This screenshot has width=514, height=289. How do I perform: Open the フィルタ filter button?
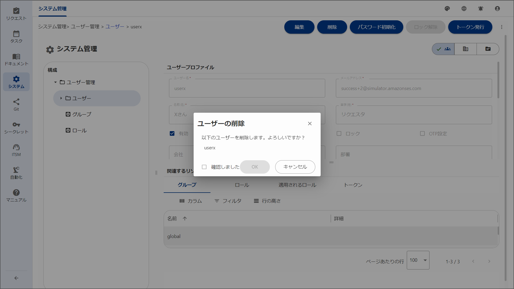coord(228,201)
